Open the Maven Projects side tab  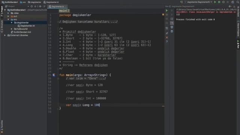click(x=238, y=28)
